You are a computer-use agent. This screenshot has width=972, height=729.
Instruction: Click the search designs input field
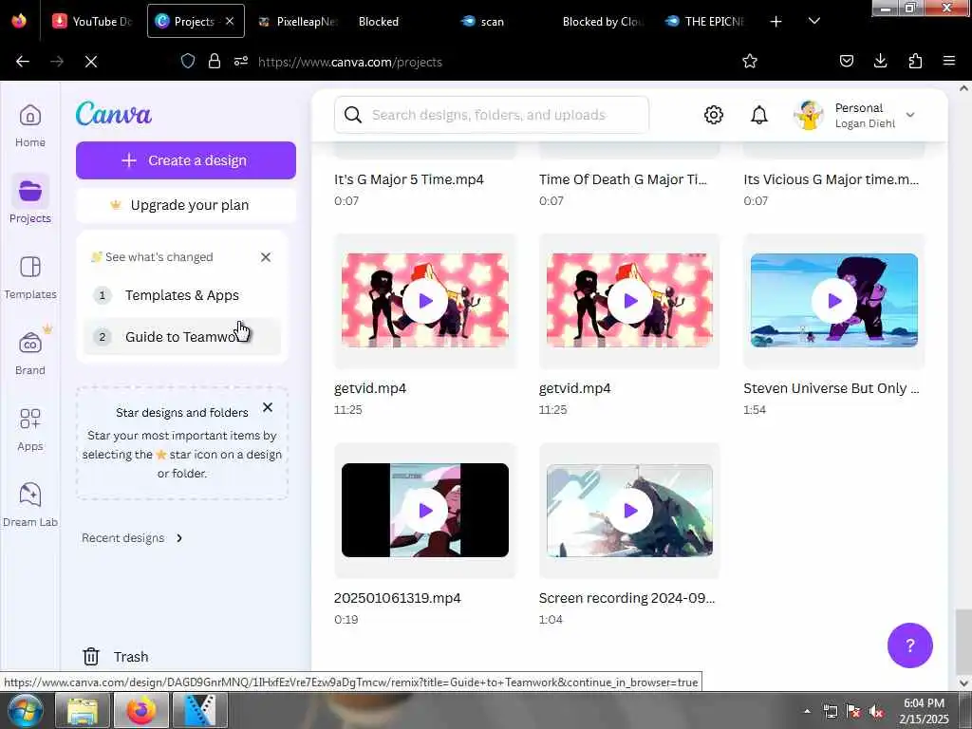[492, 115]
